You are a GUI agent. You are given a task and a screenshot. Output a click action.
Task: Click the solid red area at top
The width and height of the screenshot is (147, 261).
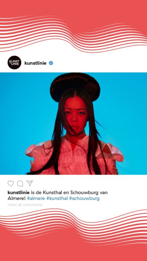(73, 8)
